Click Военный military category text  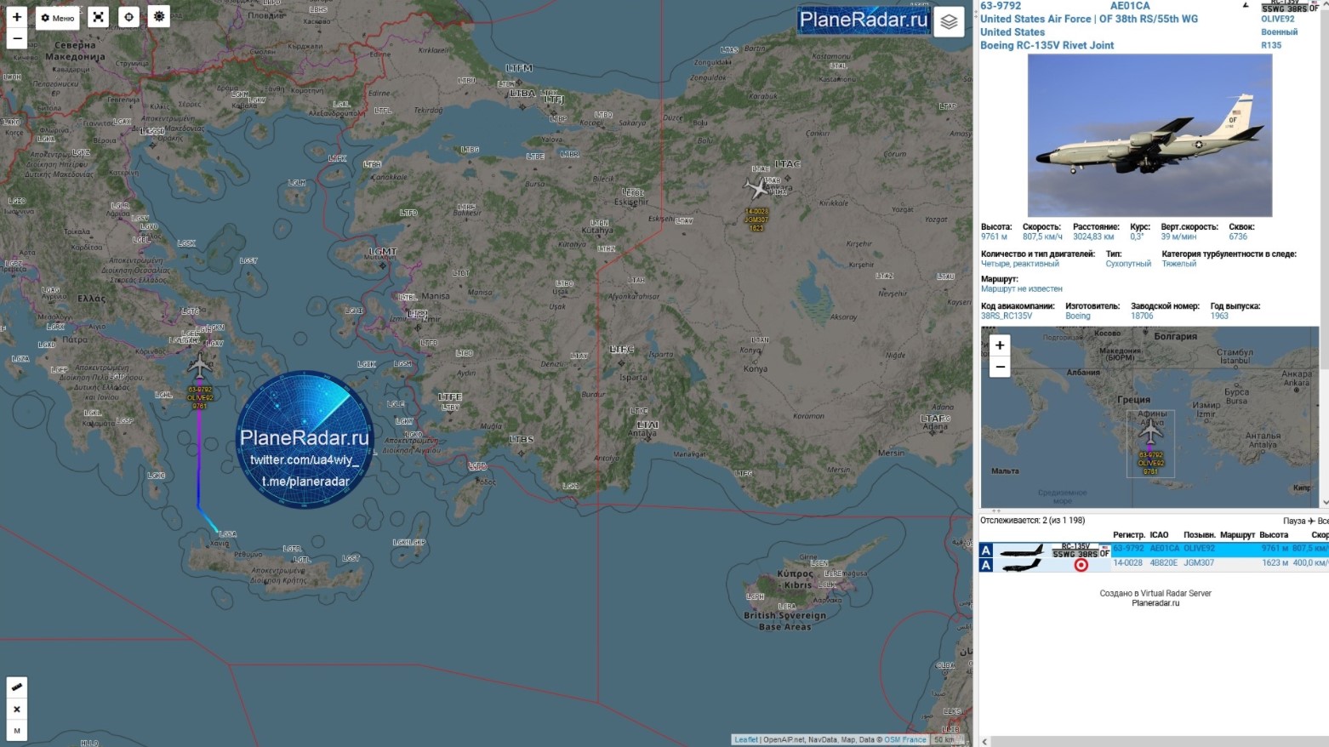1279,32
